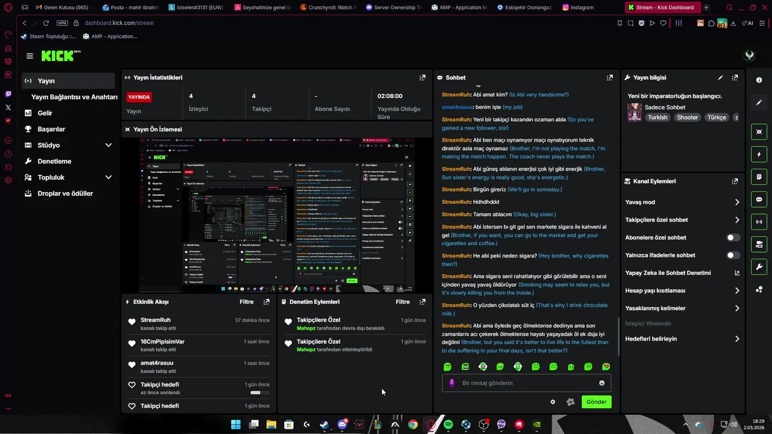Toggle Yalnızca ifadelerle sohbet switch
This screenshot has height=434, width=772.
[x=733, y=255]
